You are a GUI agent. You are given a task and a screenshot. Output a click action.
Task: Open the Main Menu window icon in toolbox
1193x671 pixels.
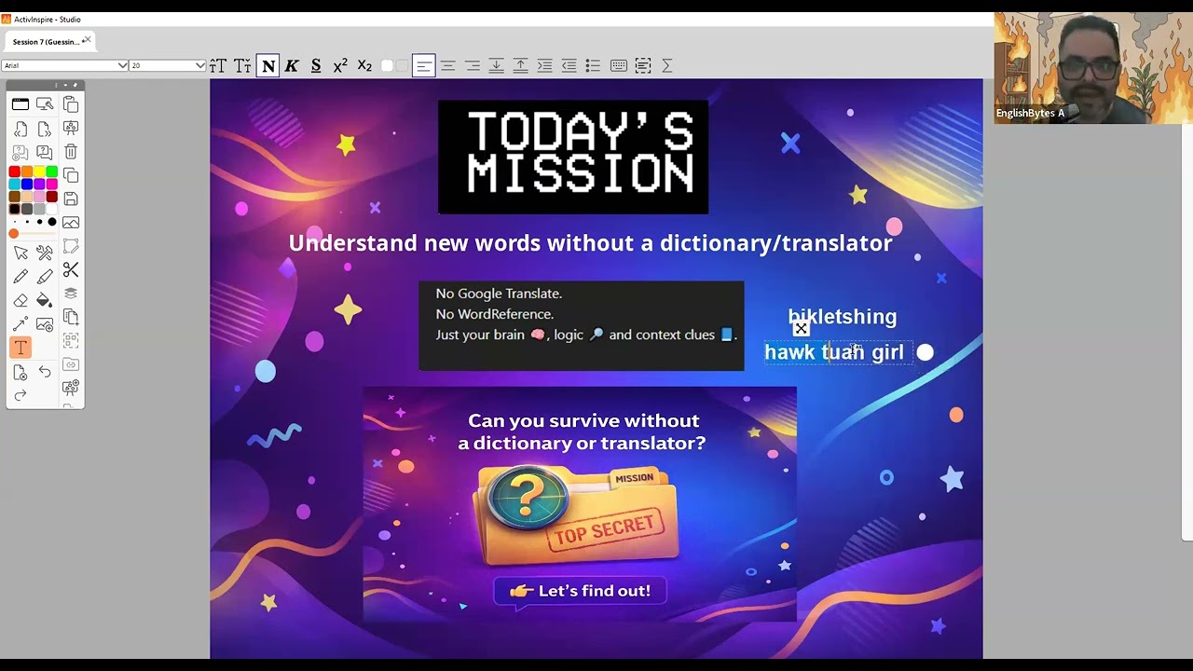pyautogui.click(x=21, y=104)
